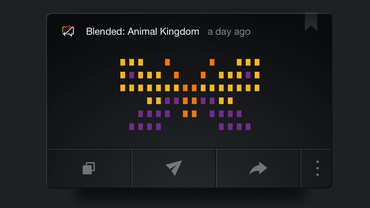
Task: Open the pixel art animal image
Action: [190, 94]
